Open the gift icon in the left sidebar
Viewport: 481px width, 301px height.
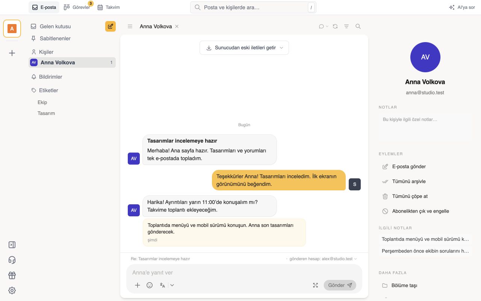[12, 275]
